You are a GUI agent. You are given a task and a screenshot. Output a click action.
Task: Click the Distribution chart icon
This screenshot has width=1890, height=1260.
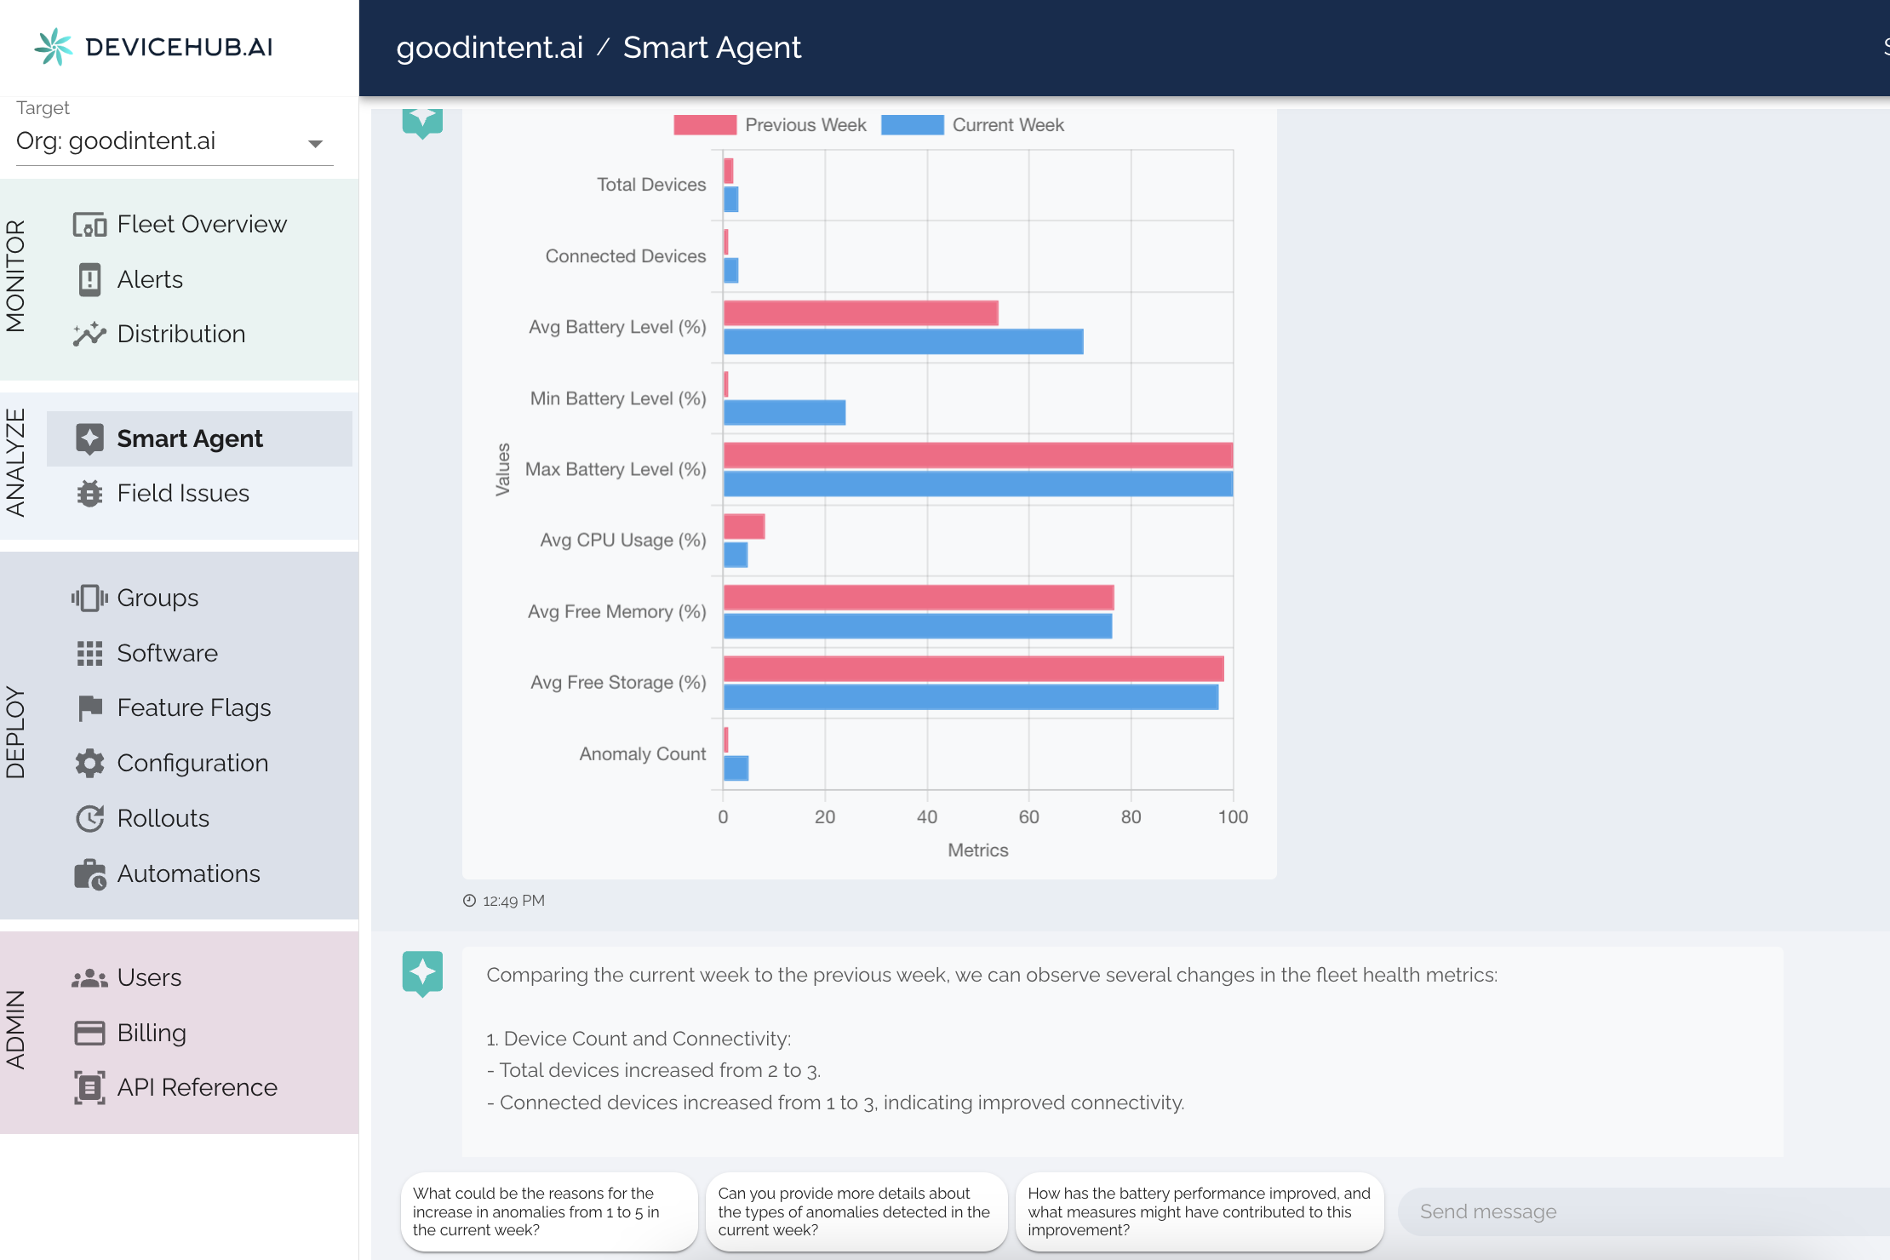tap(89, 335)
